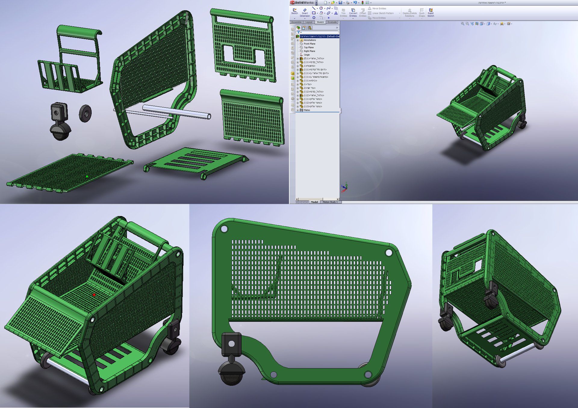Screen dimensions: 578x408
Task: Switch to the Assemble tab
Action: (296, 22)
